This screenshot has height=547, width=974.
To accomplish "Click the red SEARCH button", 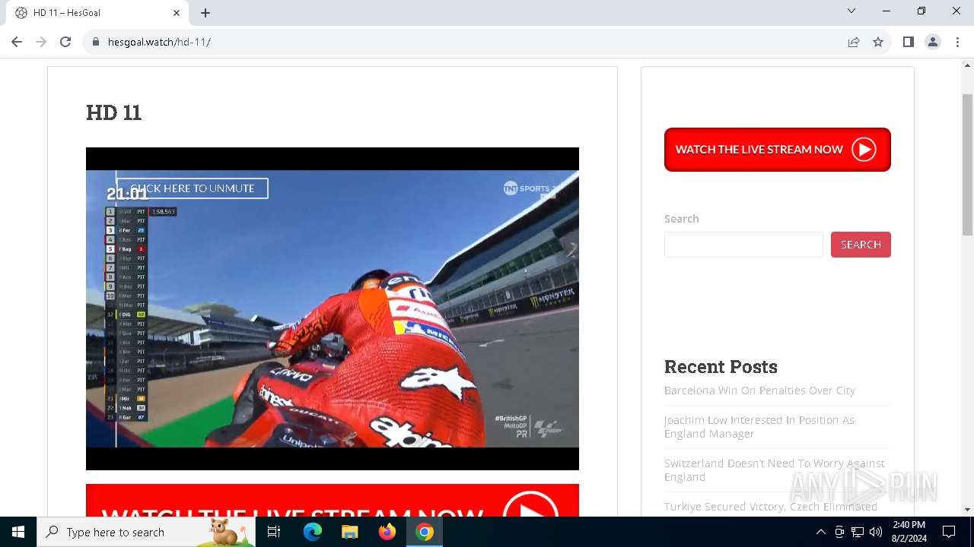I will coord(861,245).
